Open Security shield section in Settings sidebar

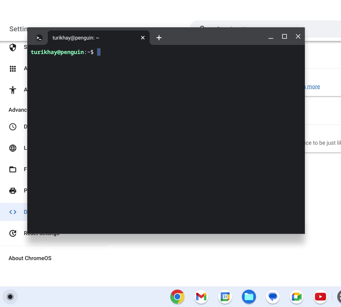pos(13,47)
